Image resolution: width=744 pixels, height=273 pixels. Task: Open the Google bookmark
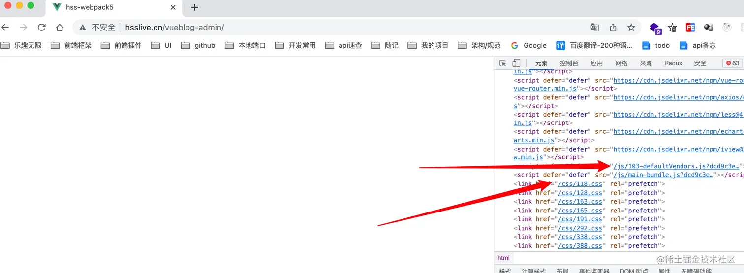click(529, 45)
